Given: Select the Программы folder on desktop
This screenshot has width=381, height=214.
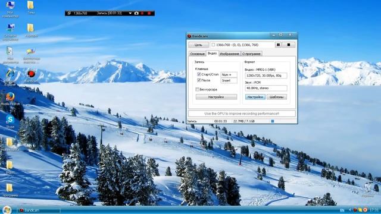Looking at the screenshot, I should click(10, 190).
